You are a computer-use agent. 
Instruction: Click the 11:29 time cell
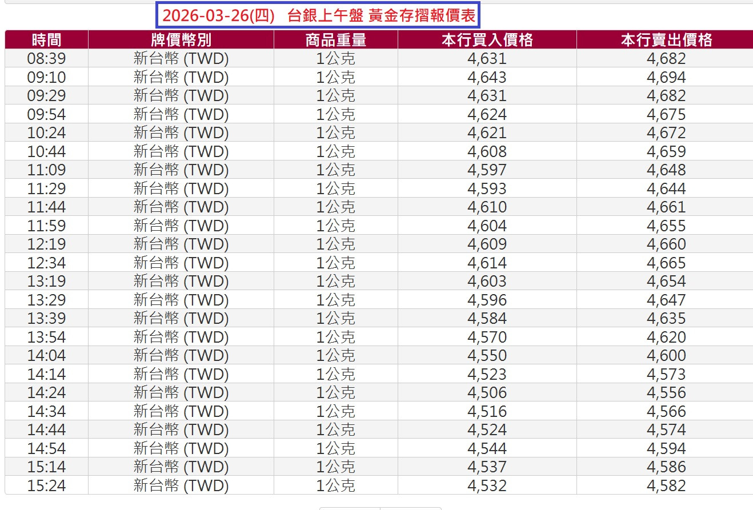tap(46, 188)
